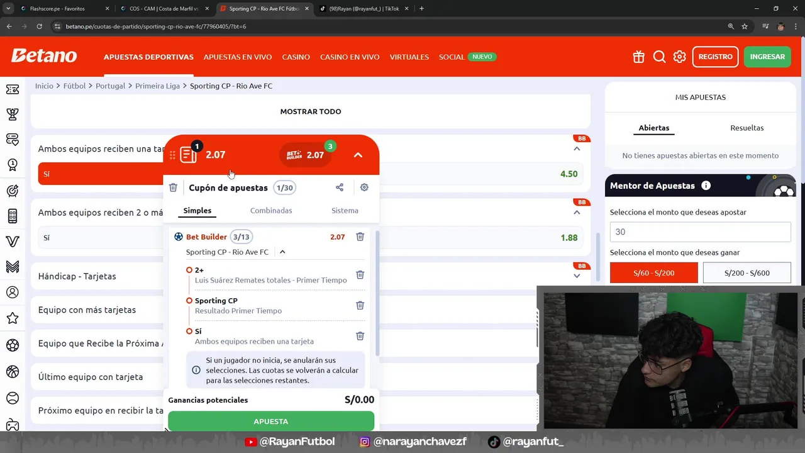Open Resueltas bets tab
The height and width of the screenshot is (453, 805).
(x=747, y=128)
